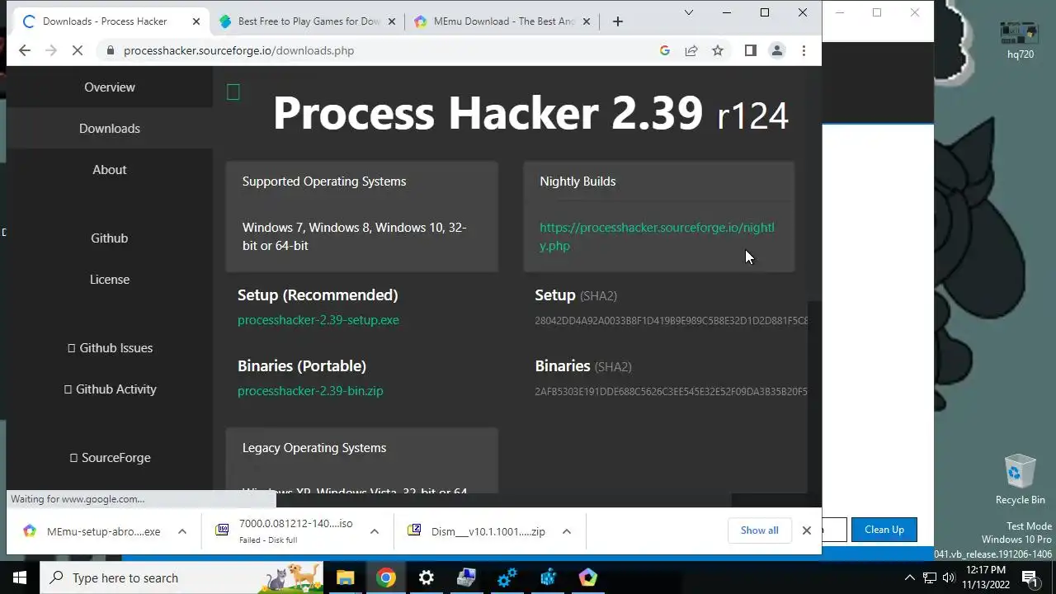The image size is (1056, 594).
Task: Close the downloads shelf
Action: click(807, 530)
